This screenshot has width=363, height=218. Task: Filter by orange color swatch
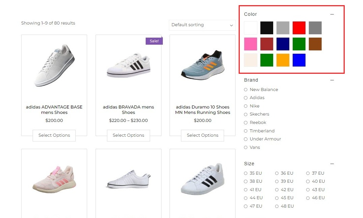pos(283,60)
